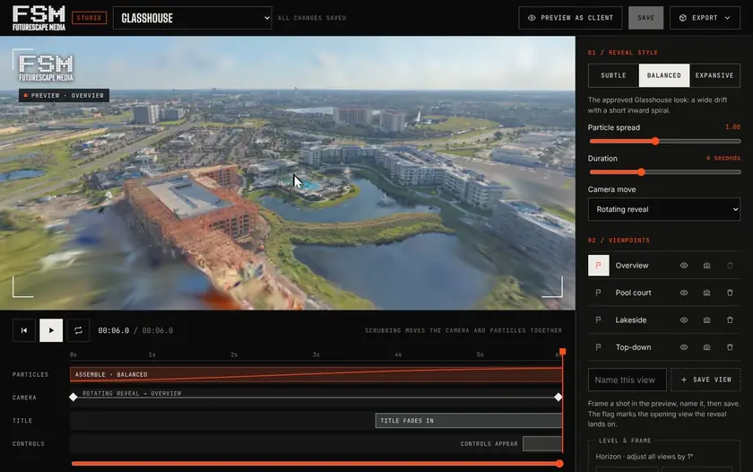753x472 pixels.
Task: Set Top-down as the opening flag view
Action: tap(599, 347)
